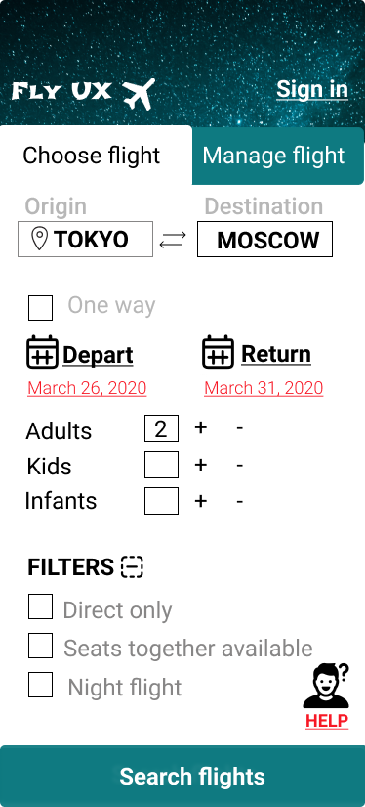Viewport: 365px width, 807px height.
Task: Open the Return calendar icon
Action: [218, 351]
